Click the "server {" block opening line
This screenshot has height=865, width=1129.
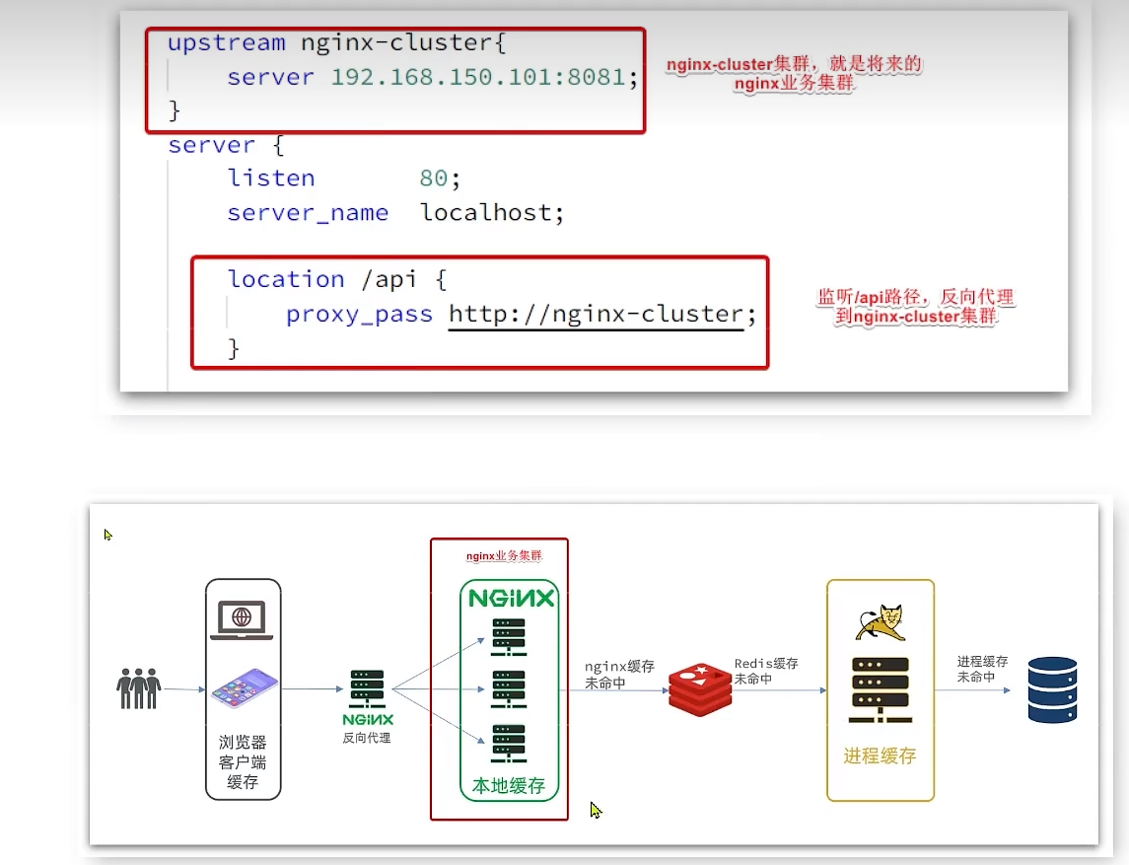coord(226,145)
